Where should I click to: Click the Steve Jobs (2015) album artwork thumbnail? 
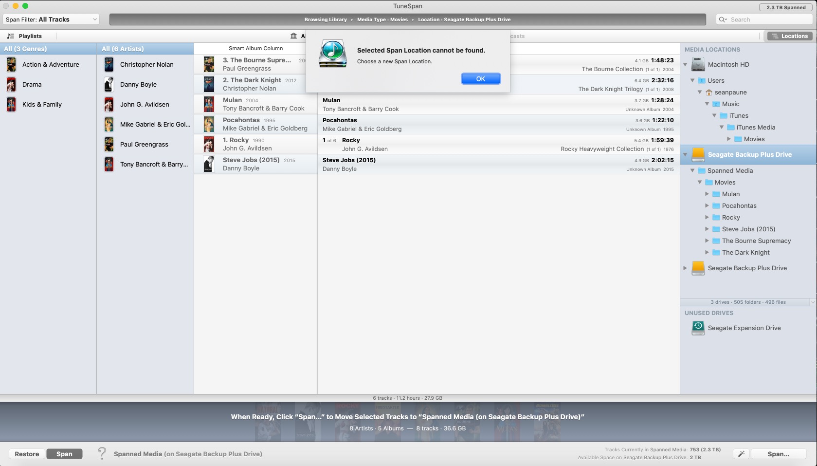(x=209, y=164)
